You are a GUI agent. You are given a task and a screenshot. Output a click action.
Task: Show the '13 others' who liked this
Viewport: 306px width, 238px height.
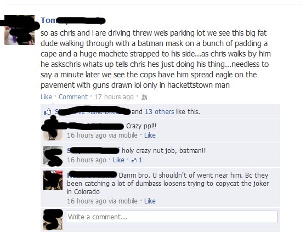pyautogui.click(x=159, y=112)
